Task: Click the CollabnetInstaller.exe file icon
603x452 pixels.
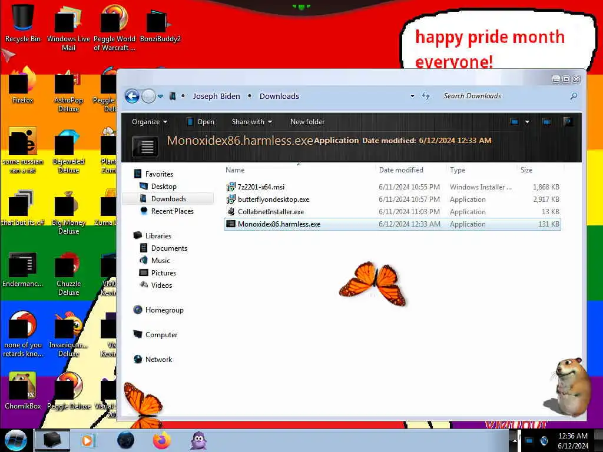Action: (231, 212)
